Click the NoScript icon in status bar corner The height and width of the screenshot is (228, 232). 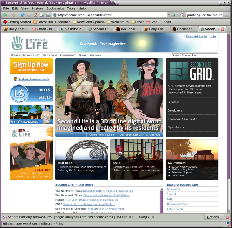pos(228,224)
